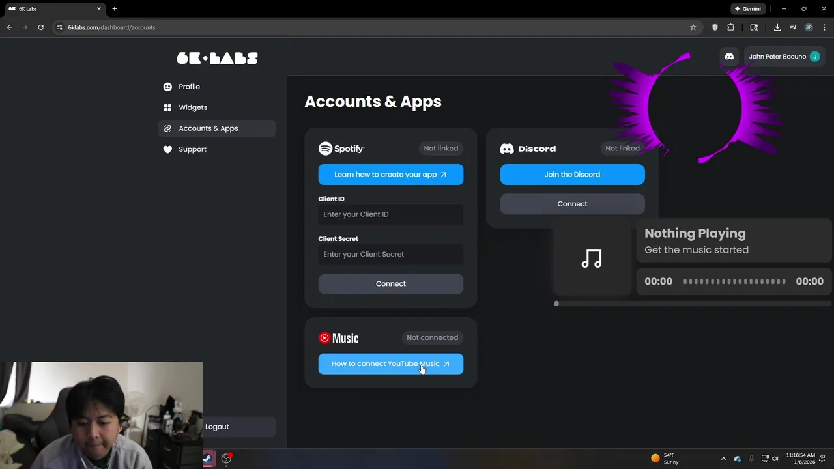This screenshot has height=469, width=834.
Task: Open the clock showing 11:18:54 AM
Action: [800, 459]
